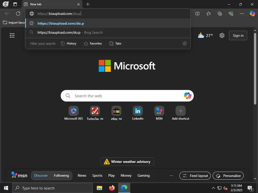The height and width of the screenshot is (193, 258).
Task: Click the page vertical scrollbar
Action: click(255, 69)
